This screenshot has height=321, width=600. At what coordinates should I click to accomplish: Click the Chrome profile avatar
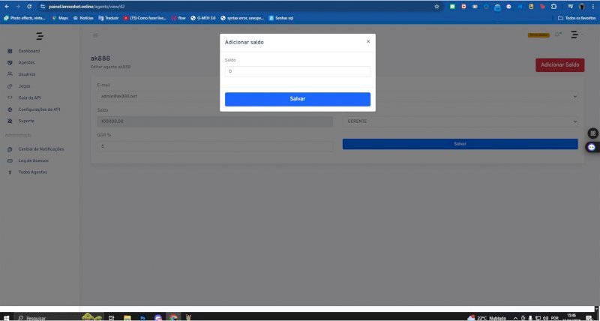(x=582, y=7)
